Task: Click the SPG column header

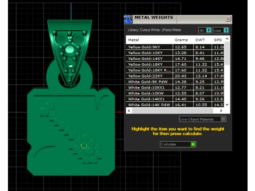Action: [x=218, y=40]
